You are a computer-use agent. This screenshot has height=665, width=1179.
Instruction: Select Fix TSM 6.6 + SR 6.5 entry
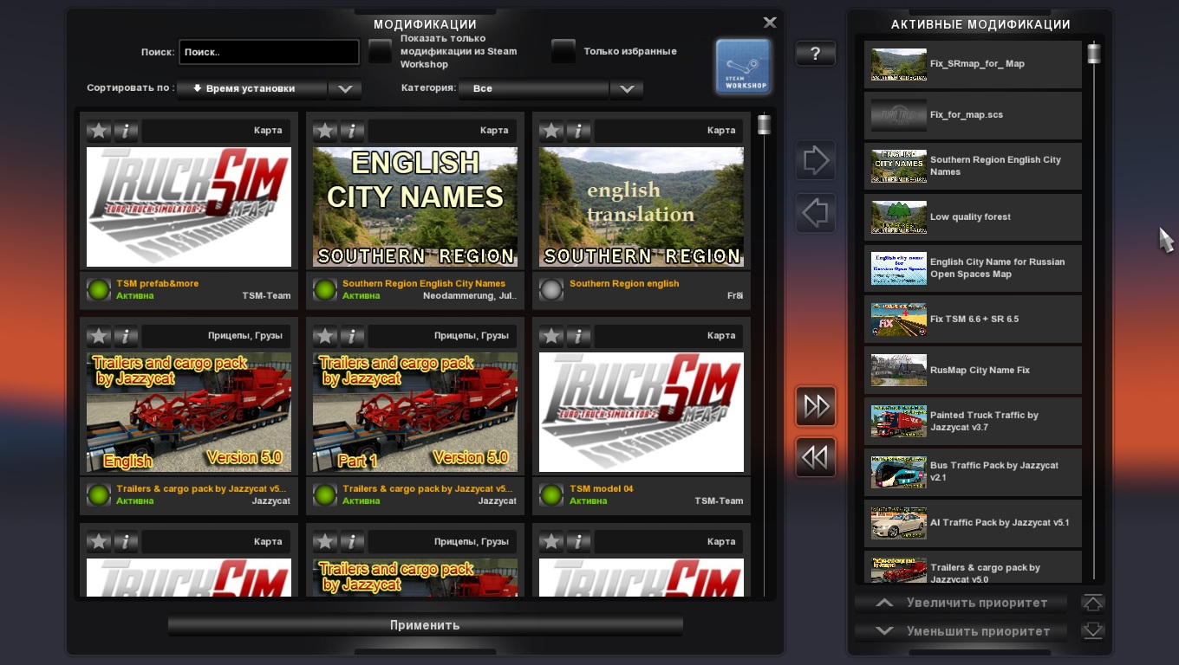click(973, 319)
